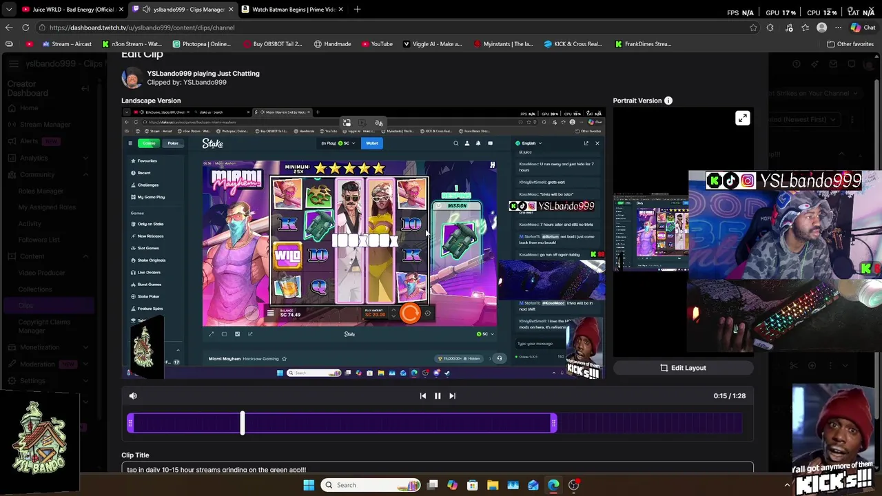The height and width of the screenshot is (496, 882).
Task: Click the Clip Title text field
Action: 438,469
